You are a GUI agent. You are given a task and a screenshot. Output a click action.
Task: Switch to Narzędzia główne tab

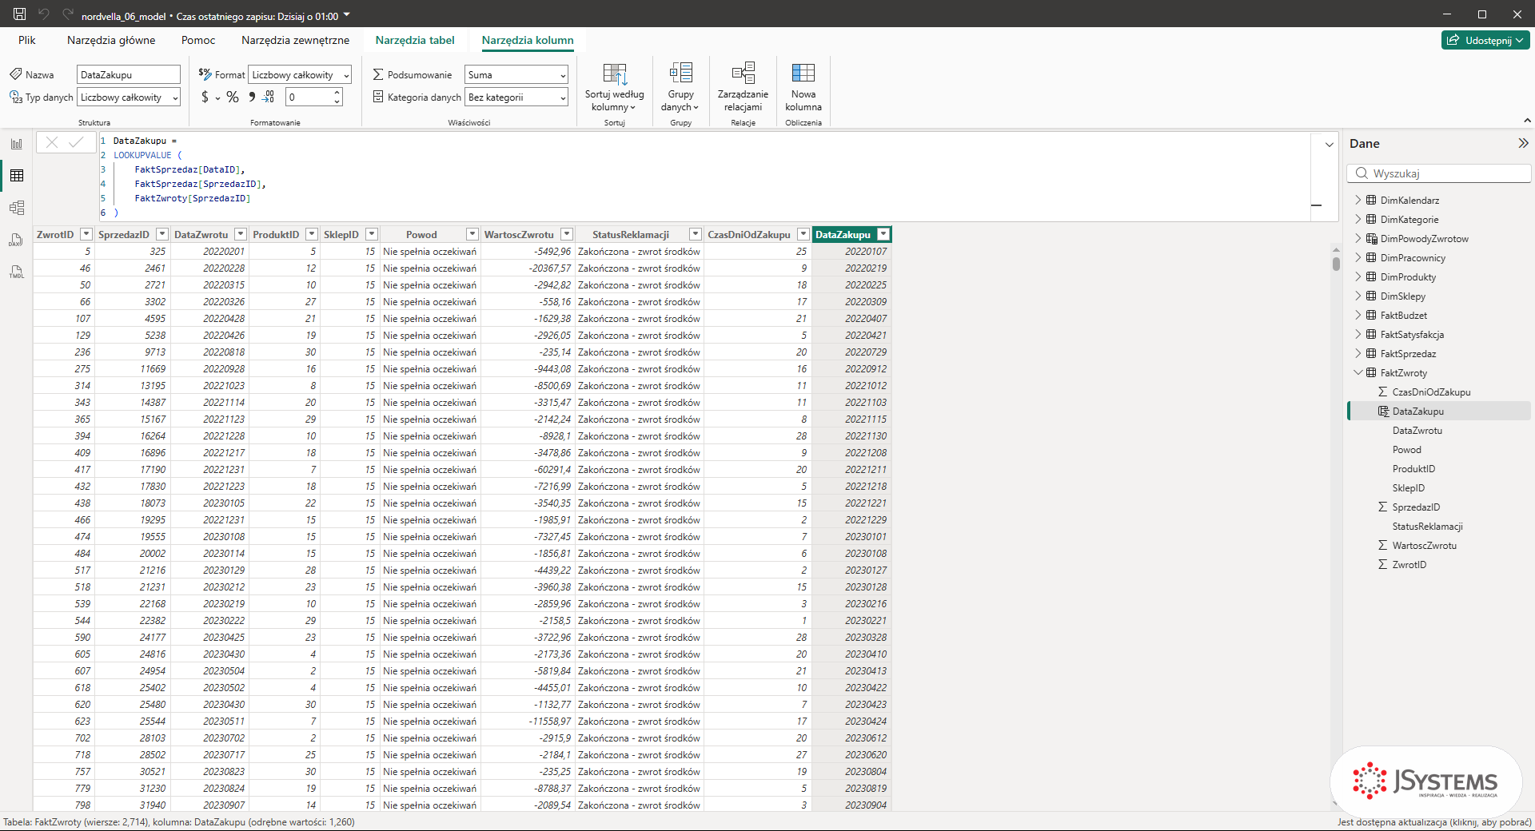(x=111, y=40)
